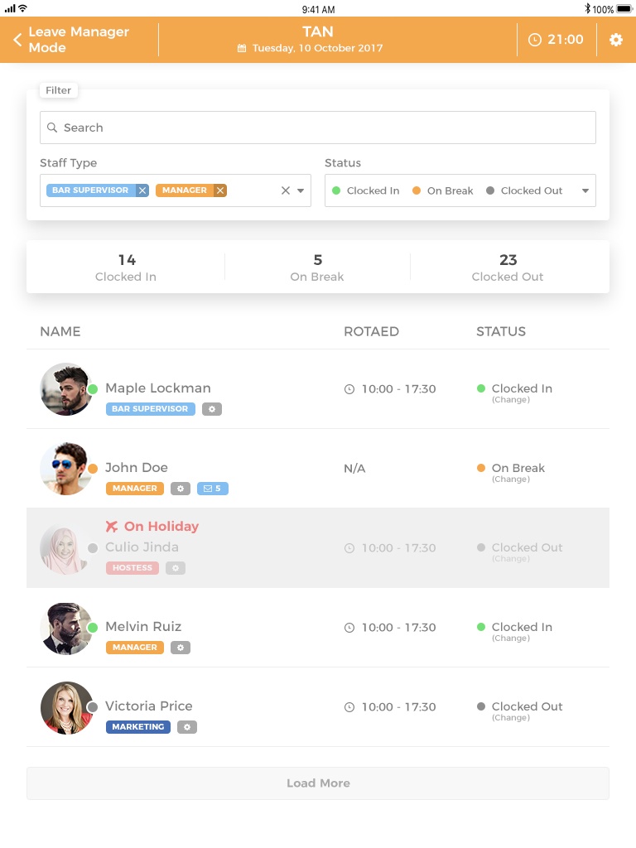The width and height of the screenshot is (636, 848).
Task: Select the 23 Clocked Out summary tab
Action: pyautogui.click(x=508, y=267)
